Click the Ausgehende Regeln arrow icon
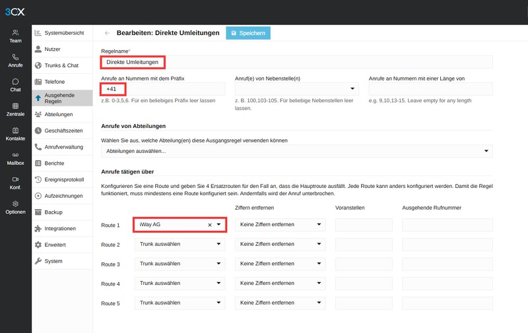The height and width of the screenshot is (333, 528). coord(38,98)
